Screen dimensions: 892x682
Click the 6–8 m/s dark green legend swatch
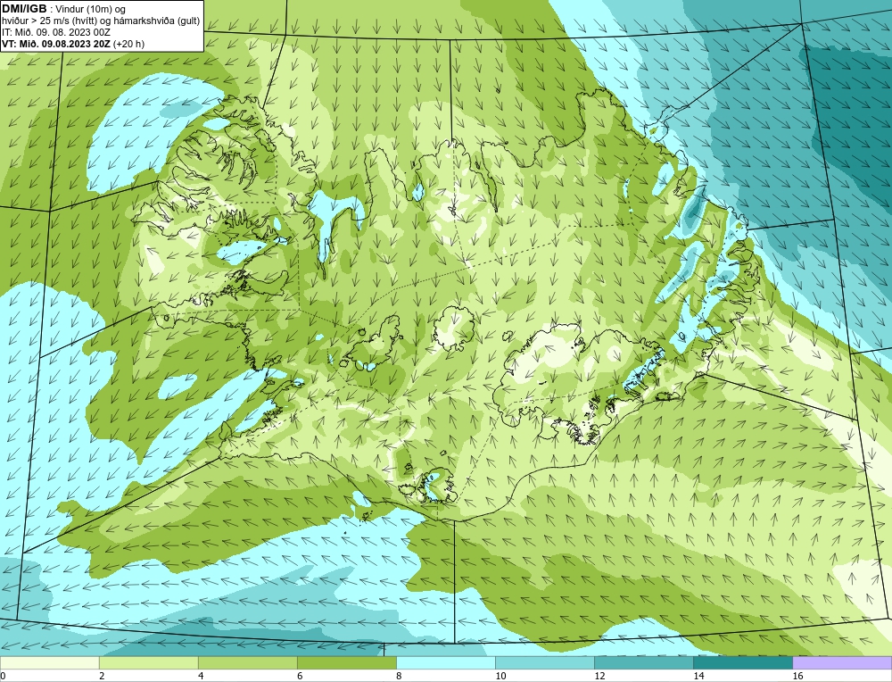[346, 662]
